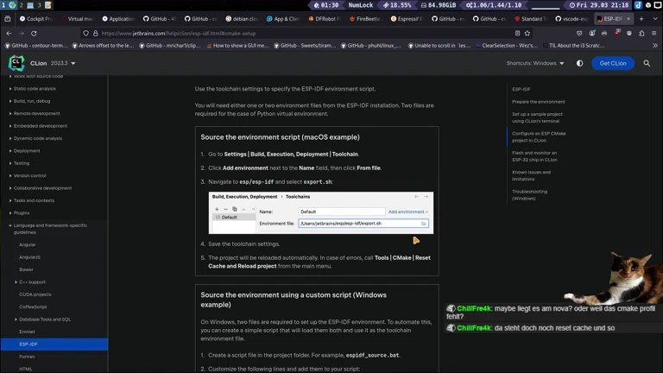Open the CUDA projects sidebar entry
Viewport: 663px width, 373px height.
tap(35, 294)
